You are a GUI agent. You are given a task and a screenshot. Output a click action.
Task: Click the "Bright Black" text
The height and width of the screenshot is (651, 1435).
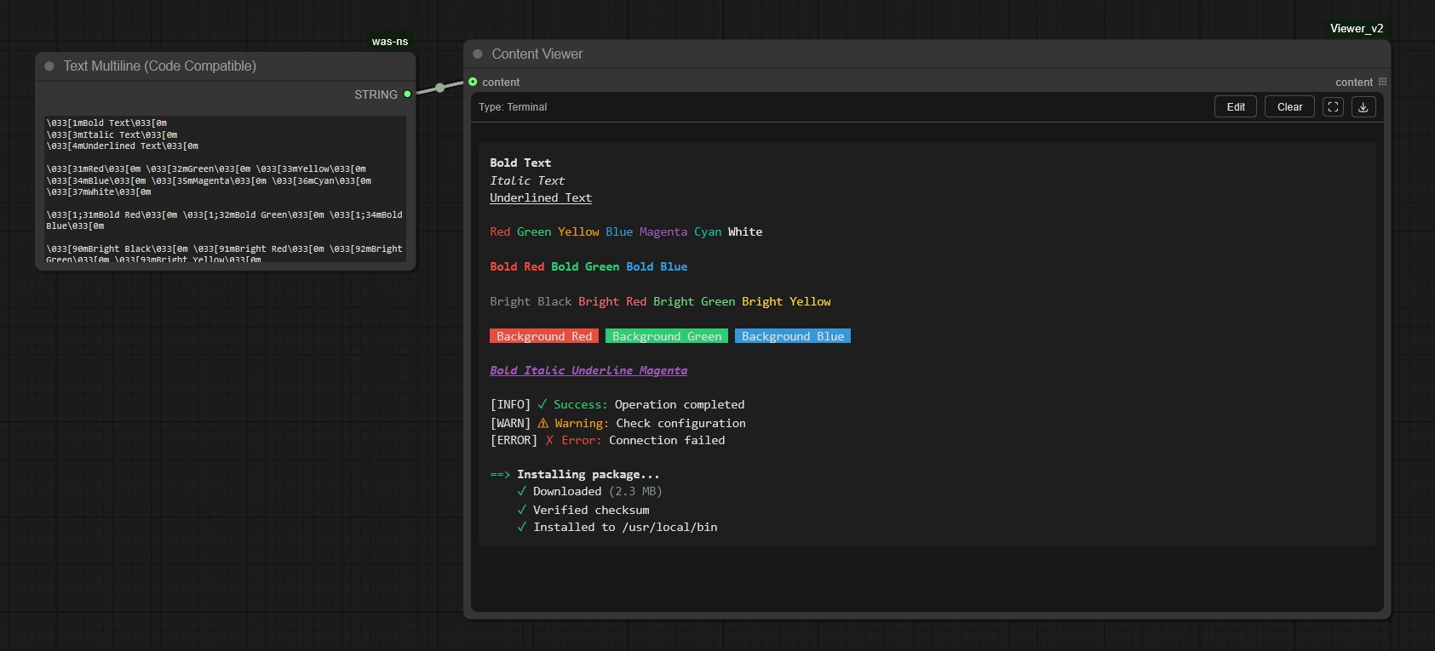(x=531, y=301)
